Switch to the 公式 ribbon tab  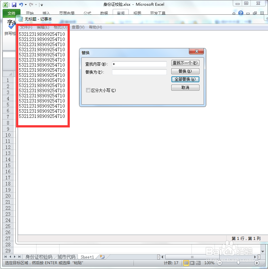pyautogui.click(x=87, y=13)
